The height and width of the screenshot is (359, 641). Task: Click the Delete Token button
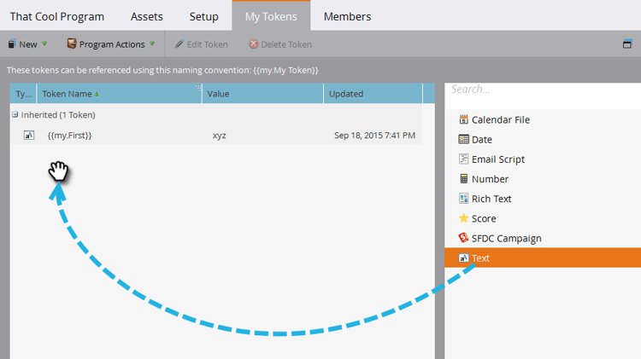280,44
